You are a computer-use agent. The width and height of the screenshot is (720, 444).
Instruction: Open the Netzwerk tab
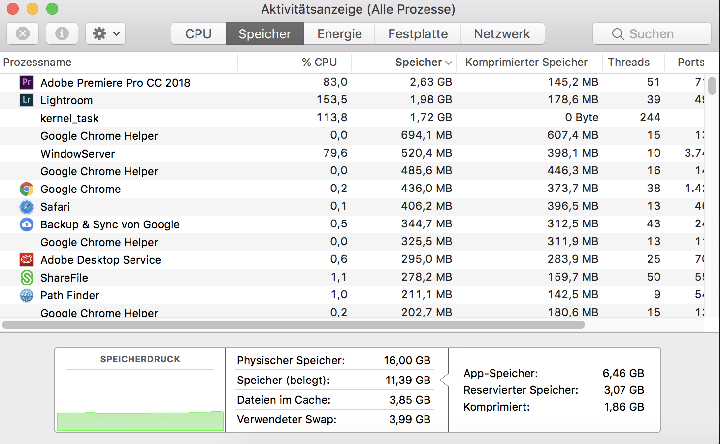point(502,34)
